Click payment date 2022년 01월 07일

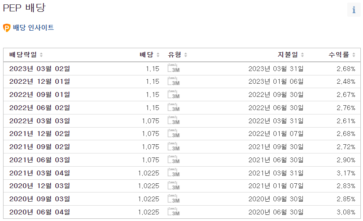pos(276,134)
